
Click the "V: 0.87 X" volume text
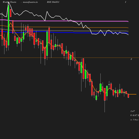[135, 115]
